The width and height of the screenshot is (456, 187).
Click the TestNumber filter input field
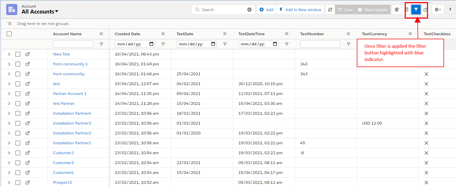click(320, 44)
